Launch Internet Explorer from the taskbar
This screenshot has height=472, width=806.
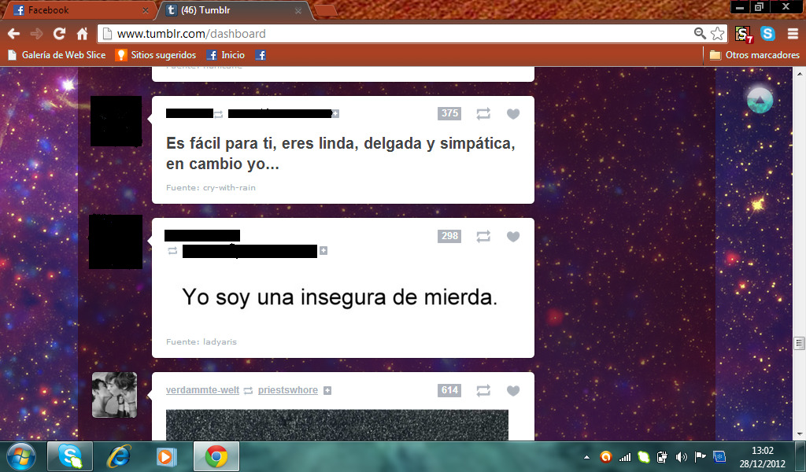click(x=119, y=456)
